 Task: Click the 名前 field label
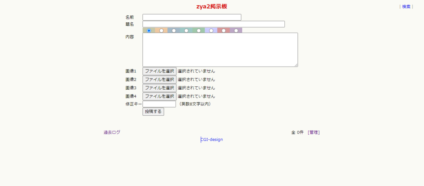coord(130,17)
